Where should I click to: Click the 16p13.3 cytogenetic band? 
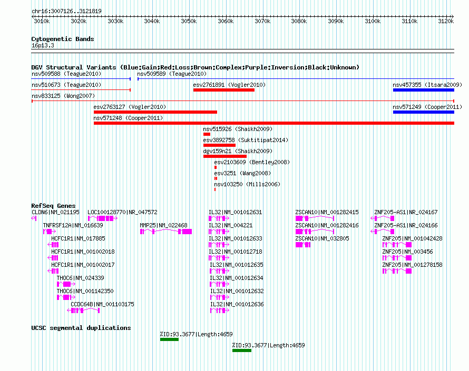(242, 51)
